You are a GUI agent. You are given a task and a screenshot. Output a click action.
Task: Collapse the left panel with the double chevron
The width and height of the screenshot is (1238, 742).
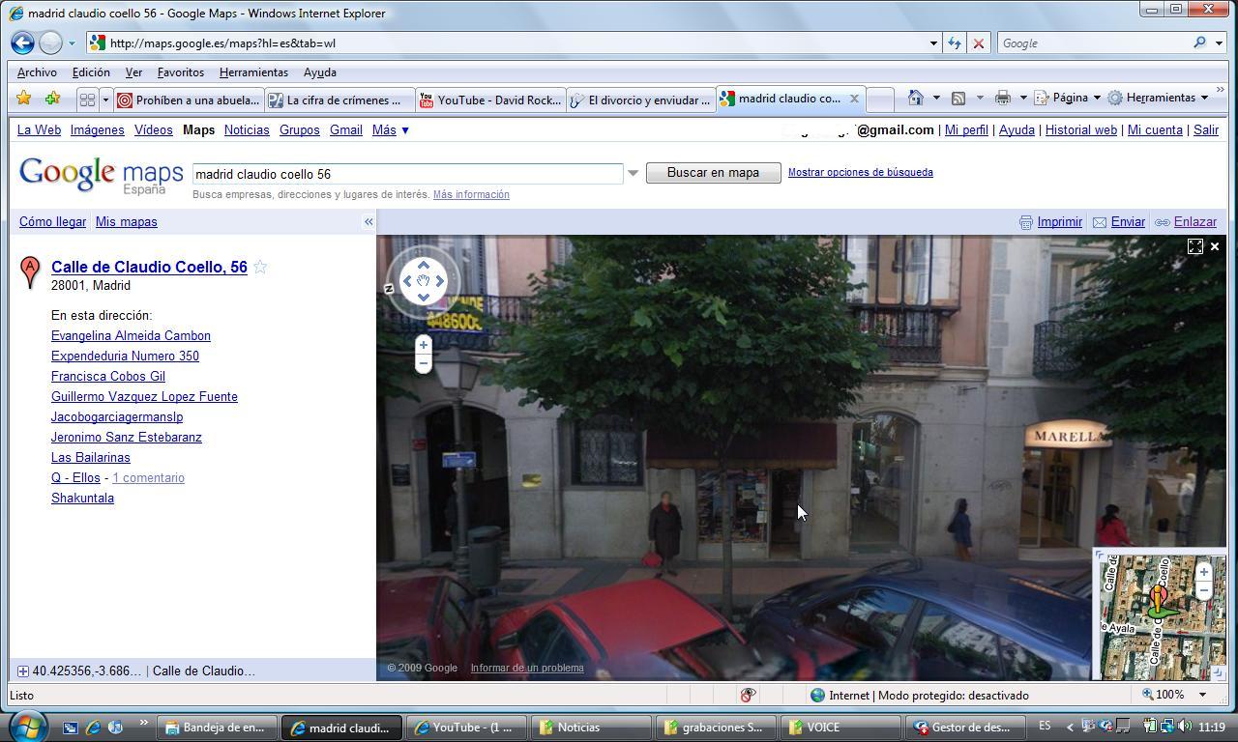coord(368,222)
